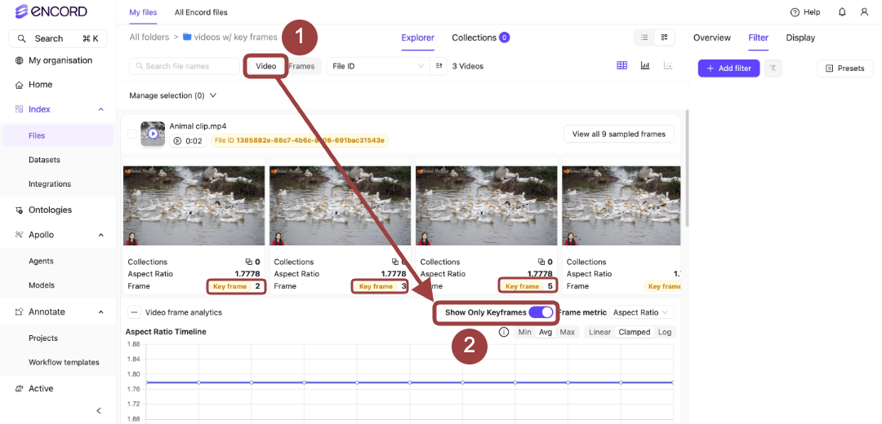The height and width of the screenshot is (424, 882).
Task: Select Clamped scale
Action: point(635,332)
